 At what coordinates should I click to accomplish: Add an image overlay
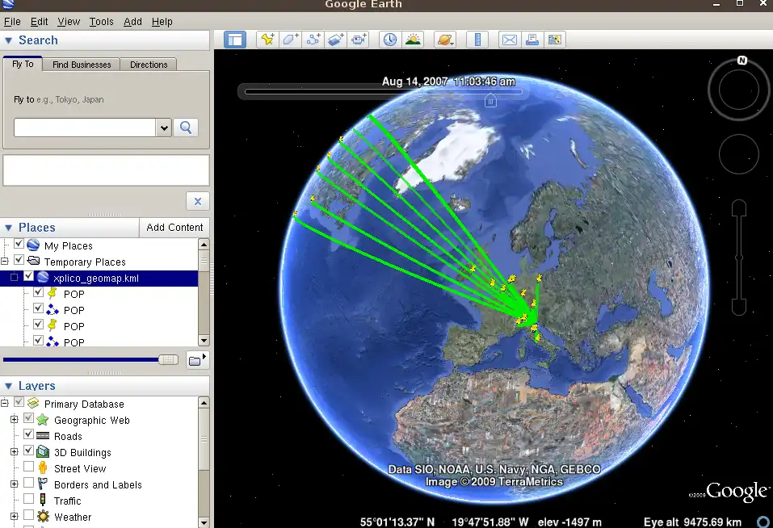tap(336, 40)
